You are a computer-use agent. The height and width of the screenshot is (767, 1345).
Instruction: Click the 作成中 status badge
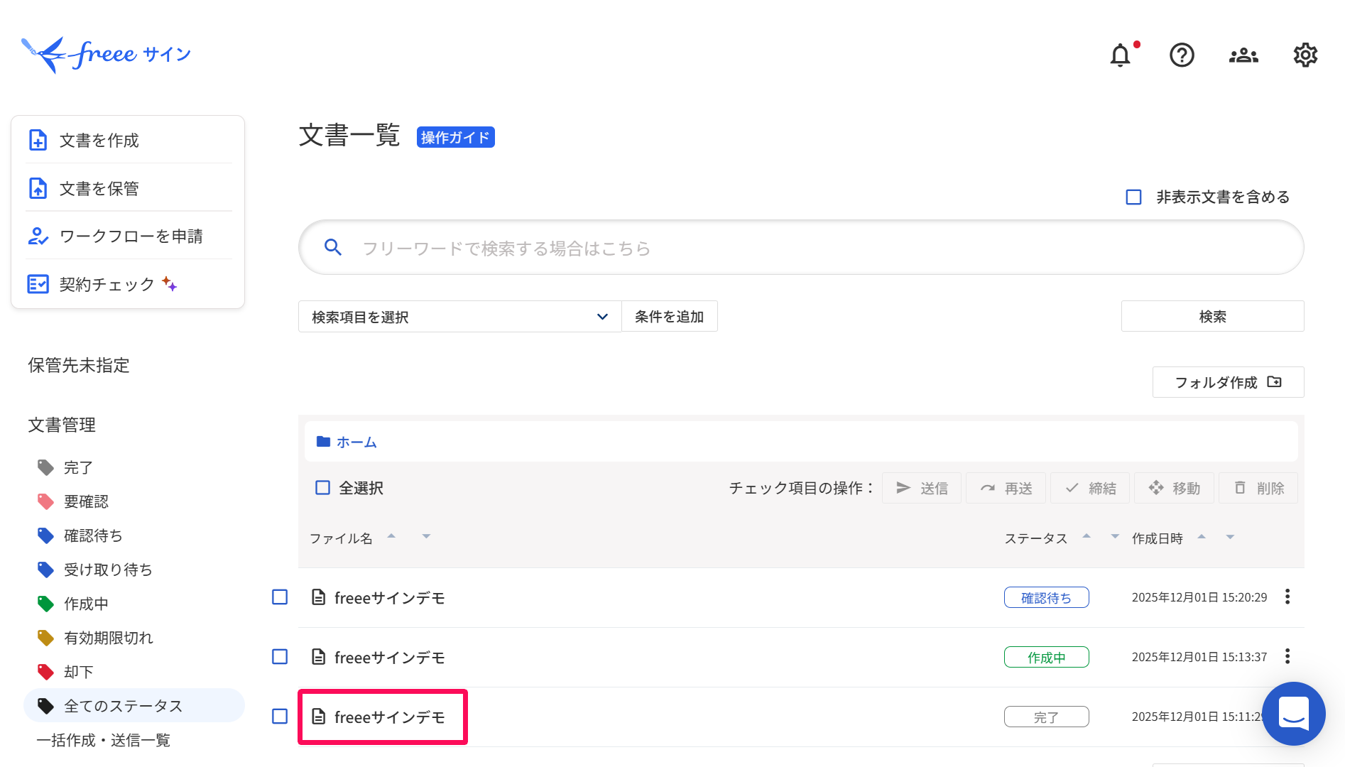(1046, 658)
